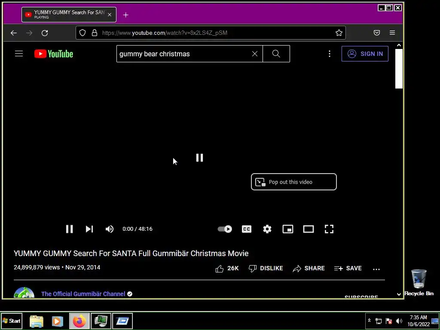Click scroll up arrow of page scrollbar

point(399,45)
